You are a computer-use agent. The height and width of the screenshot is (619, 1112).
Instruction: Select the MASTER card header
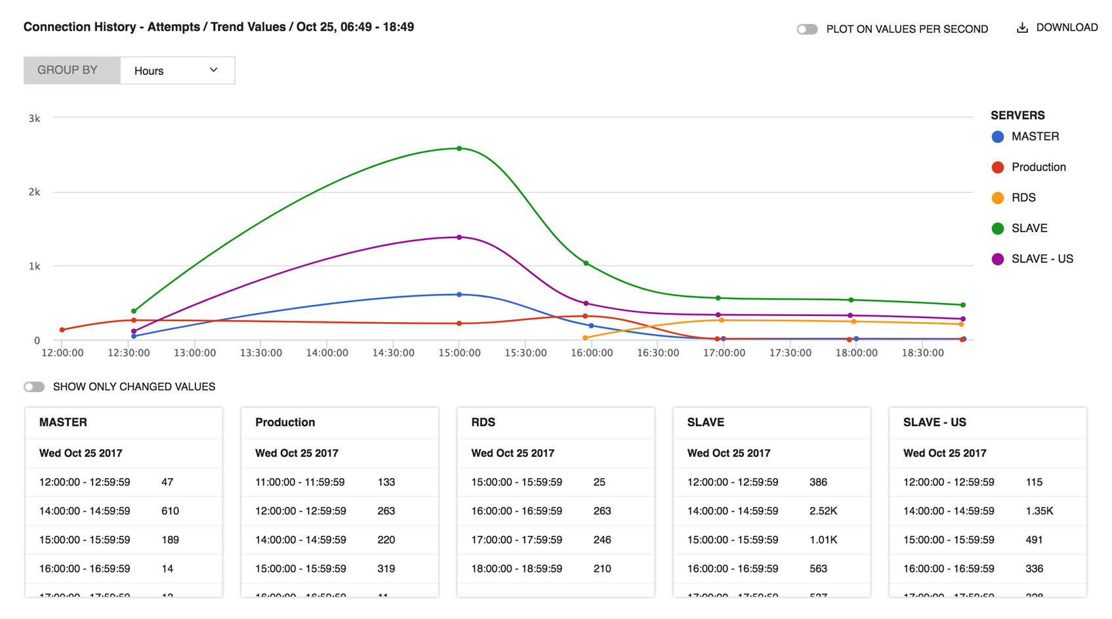[123, 423]
